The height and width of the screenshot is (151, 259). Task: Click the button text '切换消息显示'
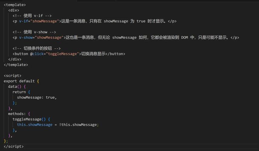(93, 54)
